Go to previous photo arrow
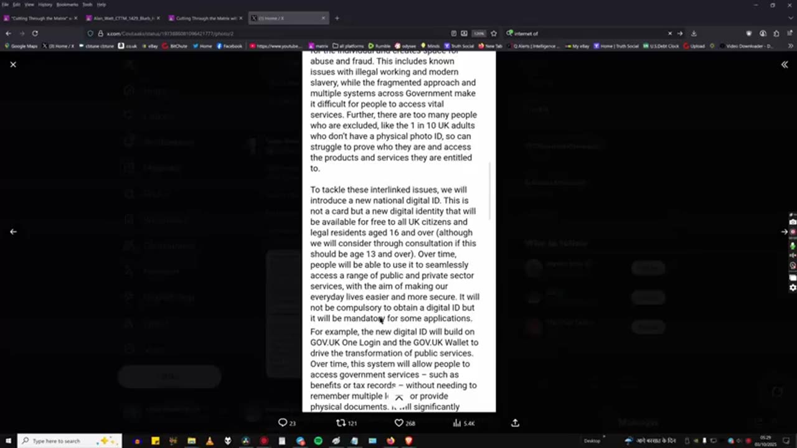The image size is (797, 448). [x=13, y=231]
